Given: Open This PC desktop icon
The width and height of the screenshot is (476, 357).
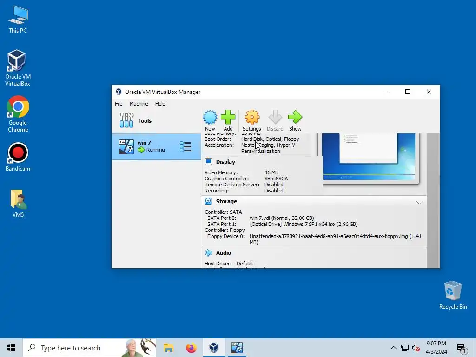Looking at the screenshot, I should 18,20.
